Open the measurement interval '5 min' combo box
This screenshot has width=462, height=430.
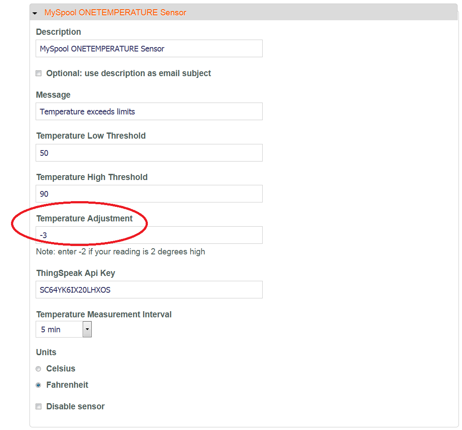pyautogui.click(x=59, y=329)
